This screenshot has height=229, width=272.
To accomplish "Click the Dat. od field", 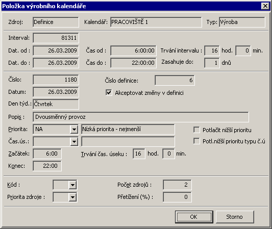I will (x=56, y=50).
